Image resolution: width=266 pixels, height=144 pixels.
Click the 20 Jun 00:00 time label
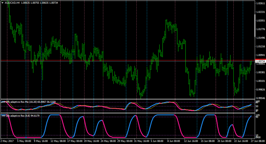tap(224, 141)
